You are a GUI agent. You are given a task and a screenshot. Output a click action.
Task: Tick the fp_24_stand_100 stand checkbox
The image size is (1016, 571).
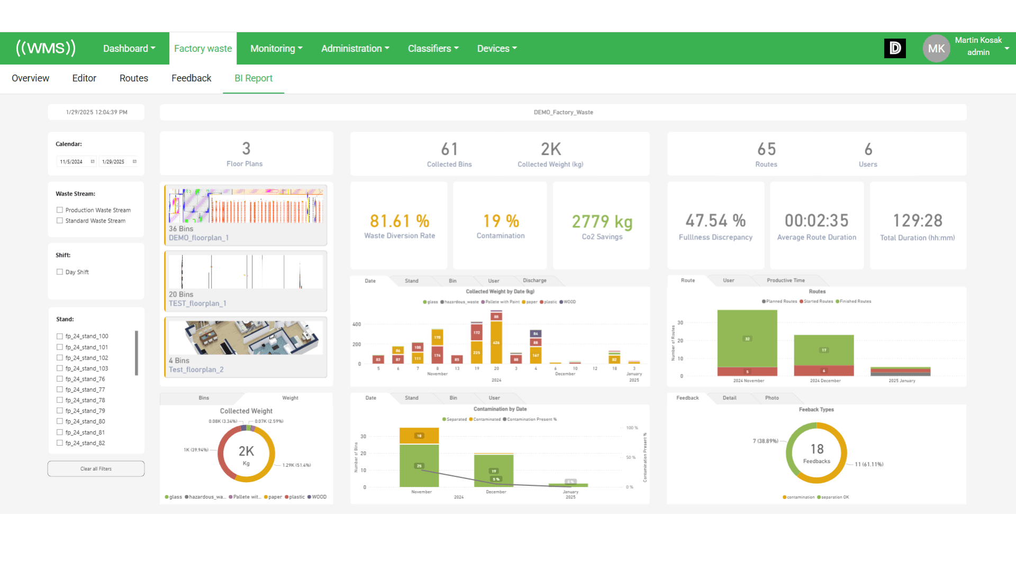tap(60, 336)
